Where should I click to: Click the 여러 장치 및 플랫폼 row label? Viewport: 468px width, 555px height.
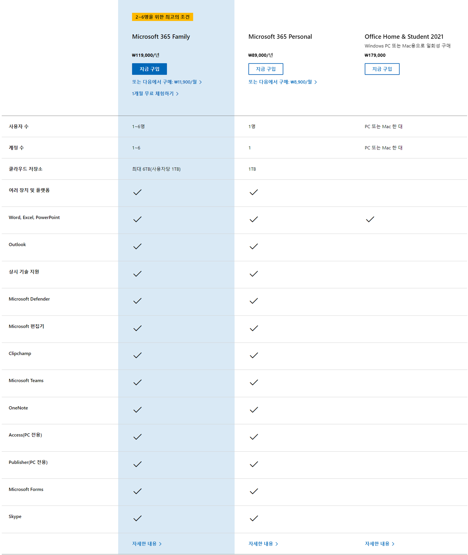pyautogui.click(x=29, y=190)
